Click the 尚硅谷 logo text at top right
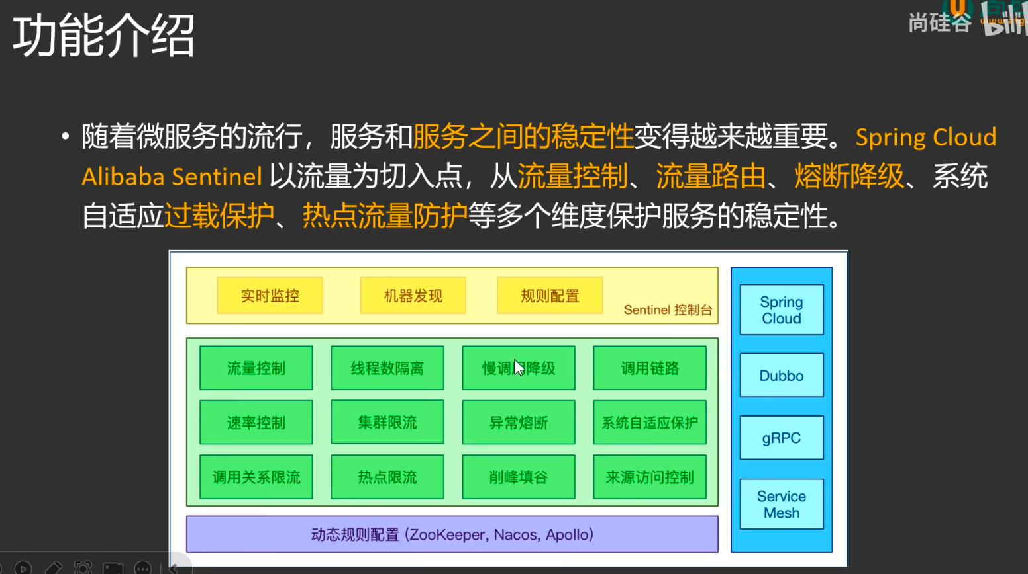 (939, 22)
